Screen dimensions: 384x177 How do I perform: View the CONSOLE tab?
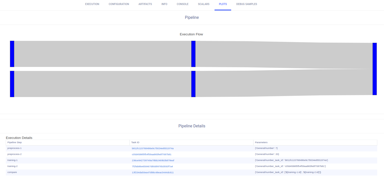[x=183, y=4]
